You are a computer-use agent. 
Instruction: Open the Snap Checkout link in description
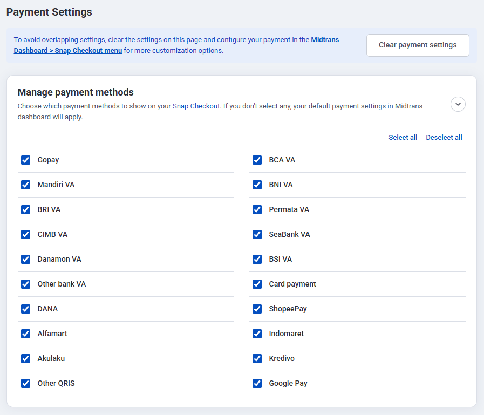coord(196,106)
